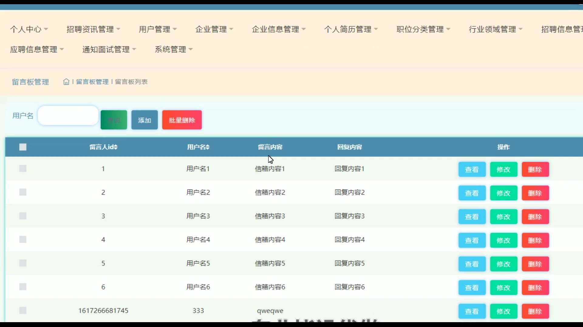Edit the 用户名3 message entry
The height and width of the screenshot is (327, 583).
[503, 217]
